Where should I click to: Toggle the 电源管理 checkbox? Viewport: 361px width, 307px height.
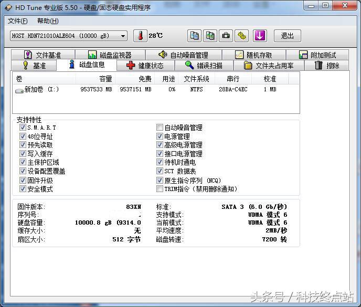pyautogui.click(x=160, y=136)
